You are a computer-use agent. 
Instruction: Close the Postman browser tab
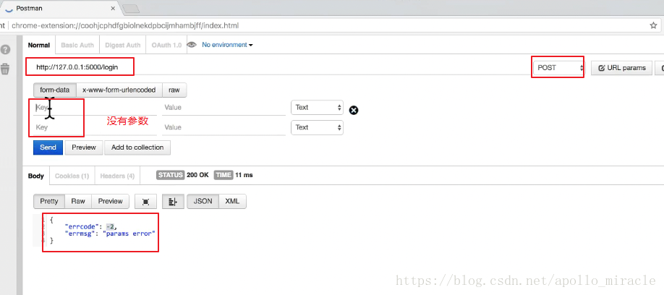pos(113,9)
